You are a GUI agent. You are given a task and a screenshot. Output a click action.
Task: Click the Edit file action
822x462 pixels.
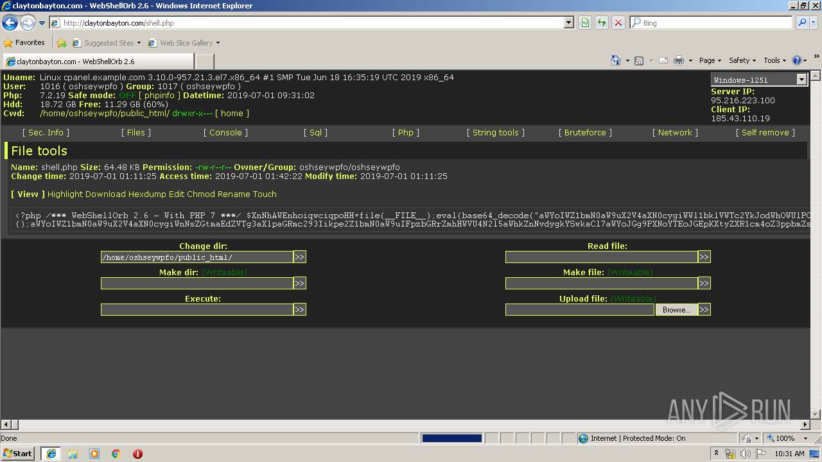177,194
